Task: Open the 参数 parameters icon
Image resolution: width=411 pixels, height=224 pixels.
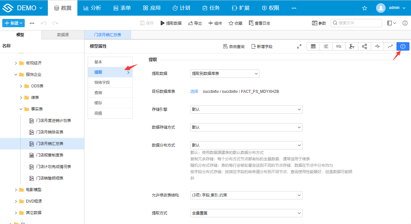Action: tap(319, 23)
